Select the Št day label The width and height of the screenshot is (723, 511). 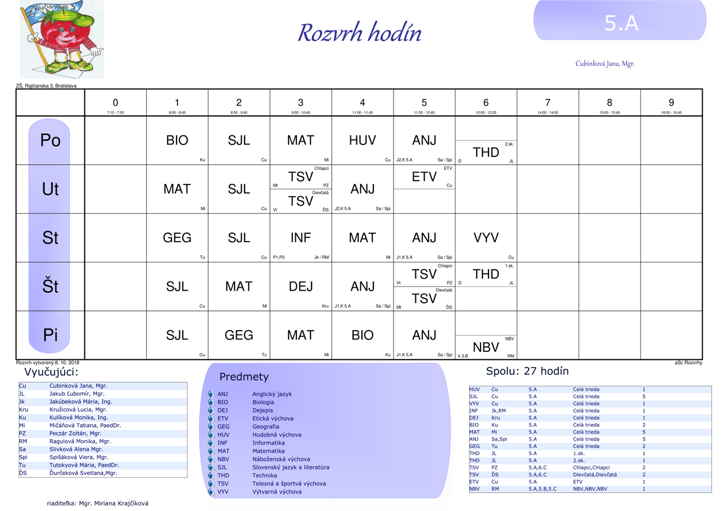pyautogui.click(x=50, y=286)
